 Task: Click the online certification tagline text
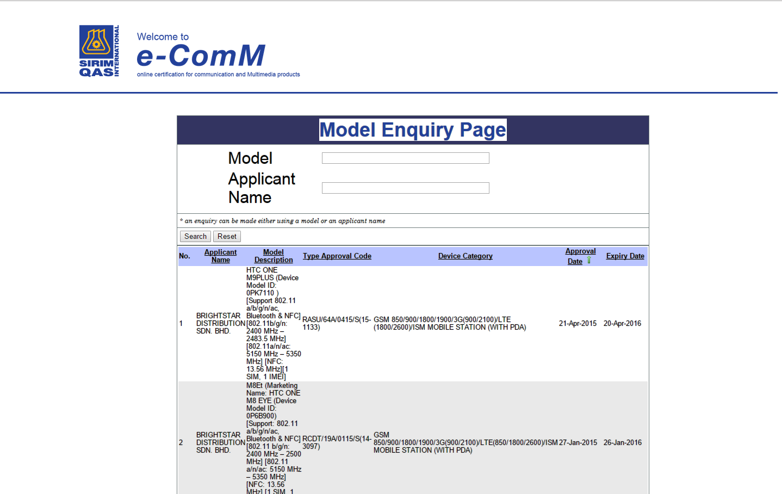(219, 75)
